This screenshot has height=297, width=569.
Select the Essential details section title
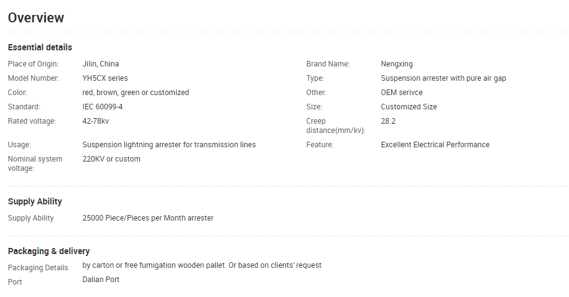40,47
